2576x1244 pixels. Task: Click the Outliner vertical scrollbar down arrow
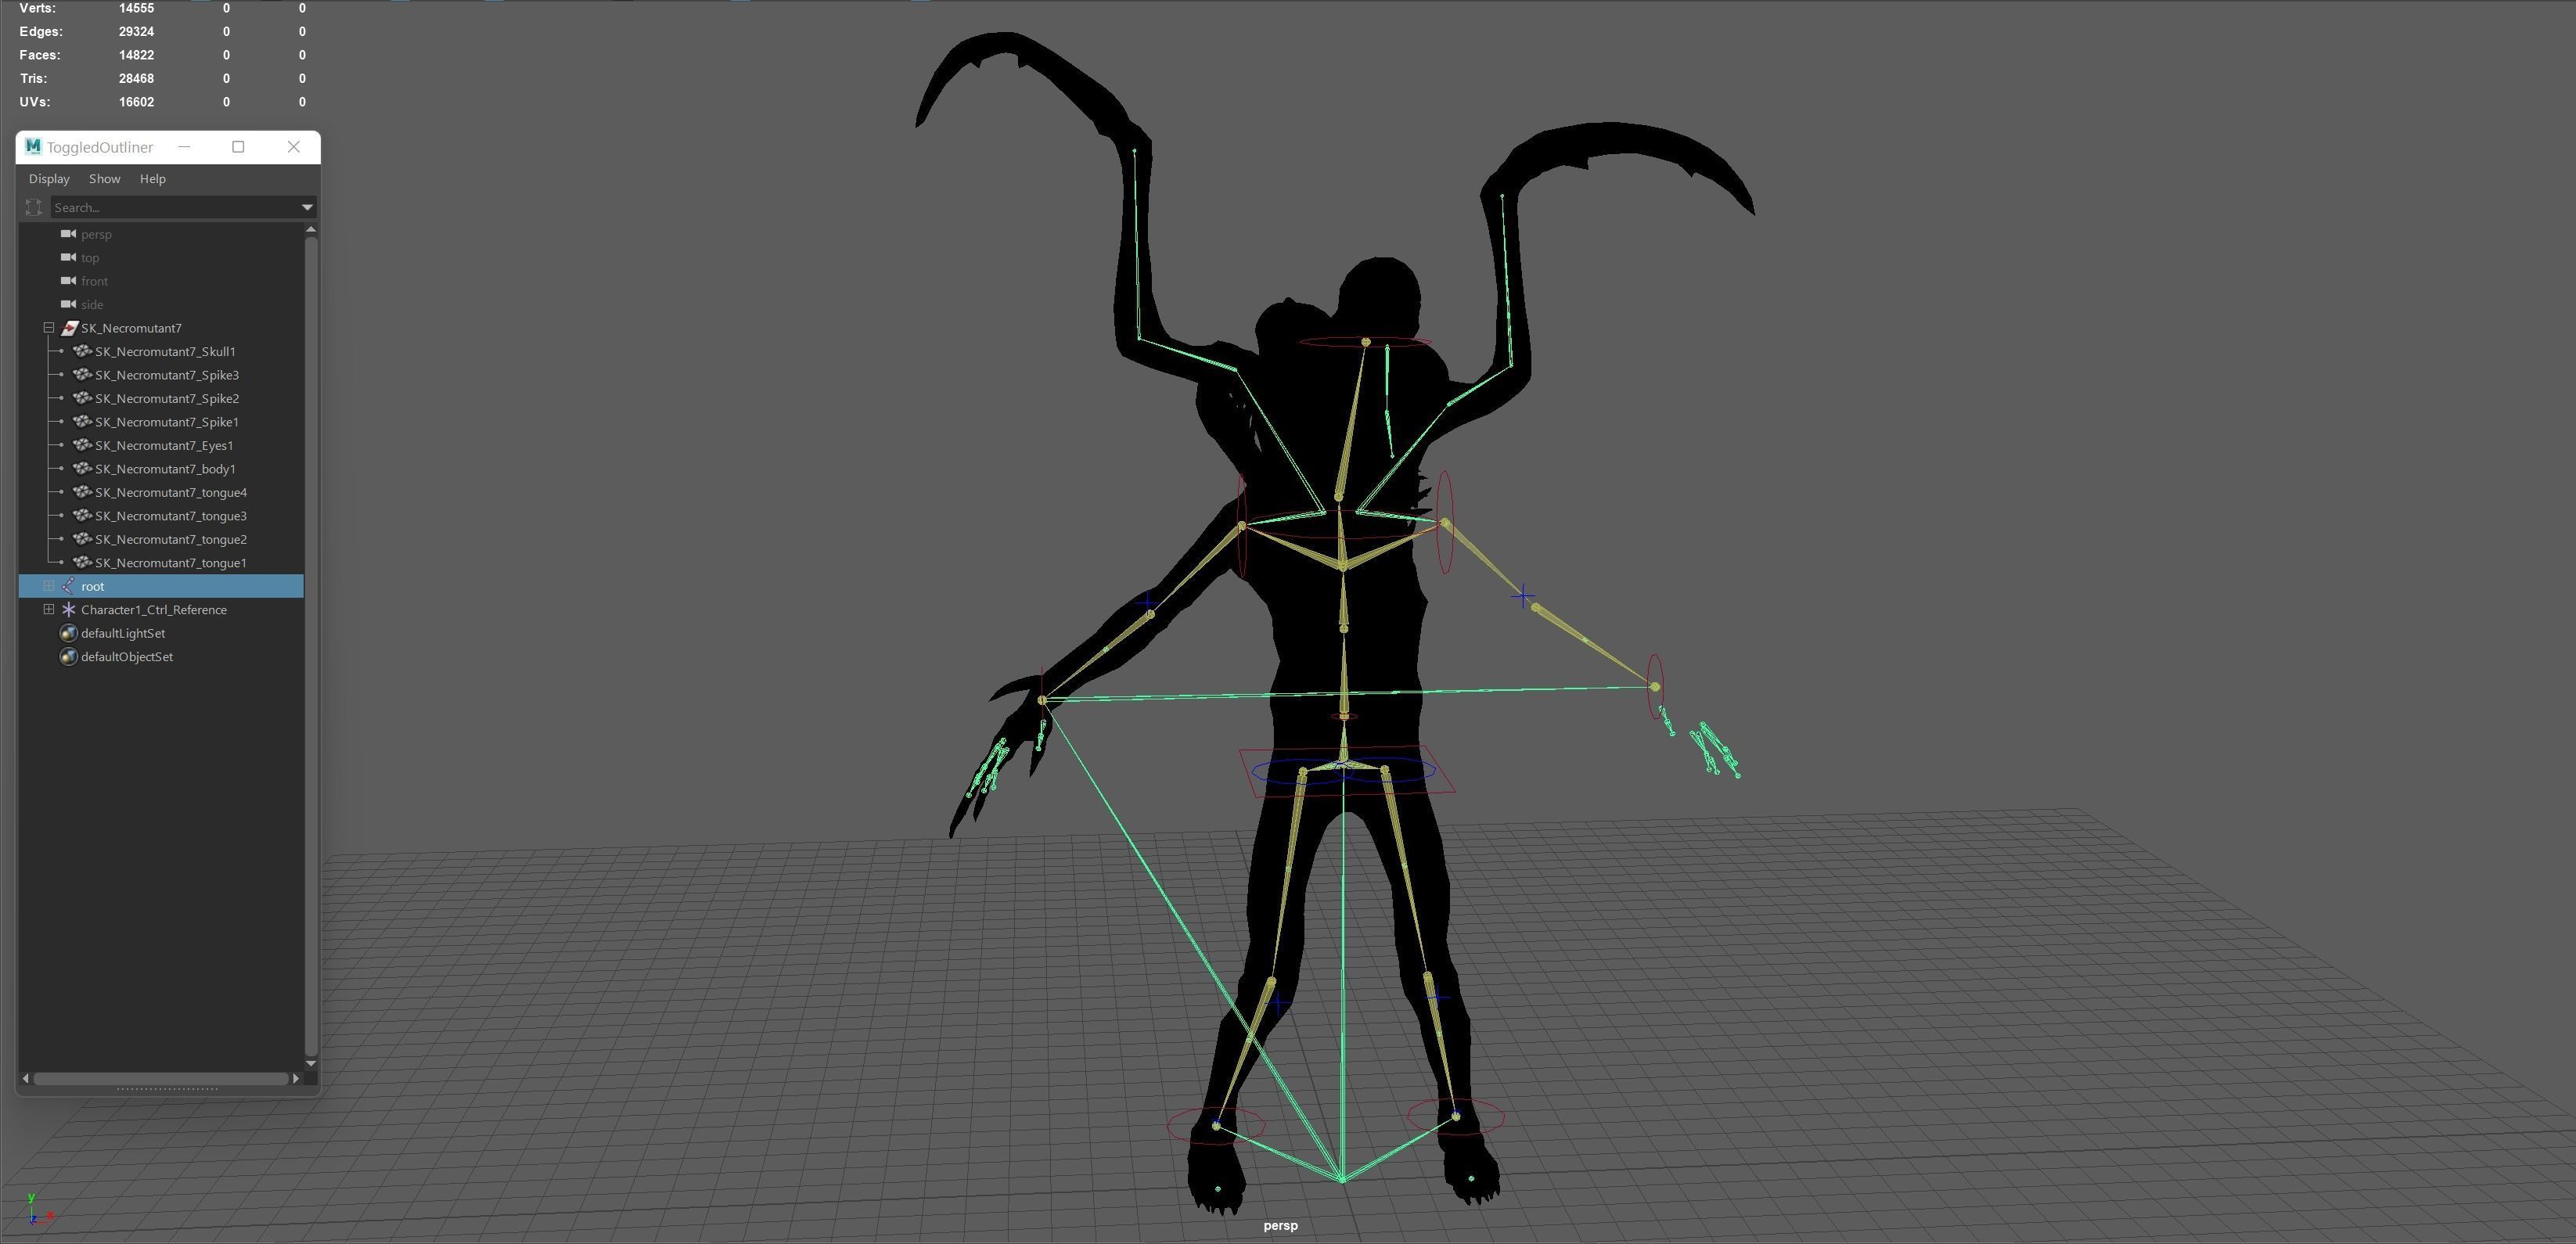[311, 1063]
